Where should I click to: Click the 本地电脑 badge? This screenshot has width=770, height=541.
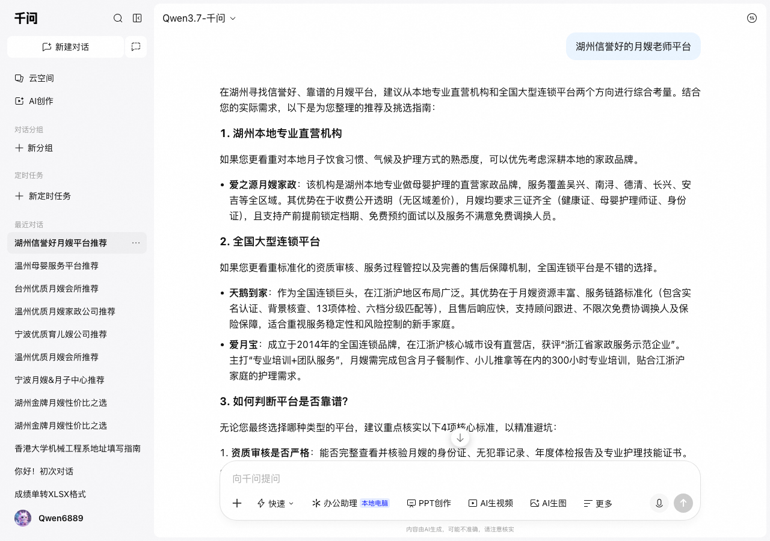click(x=375, y=503)
